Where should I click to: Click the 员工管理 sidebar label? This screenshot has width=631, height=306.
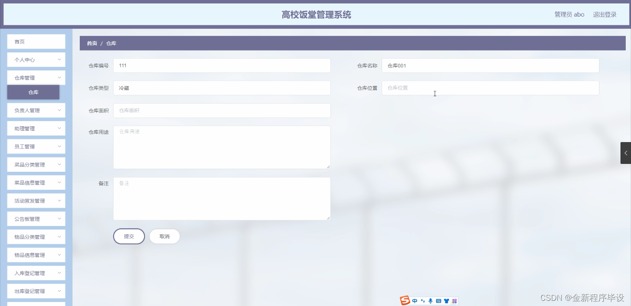coord(25,146)
